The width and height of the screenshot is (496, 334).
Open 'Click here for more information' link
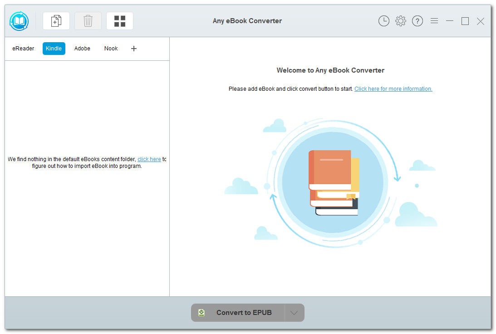pyautogui.click(x=393, y=89)
